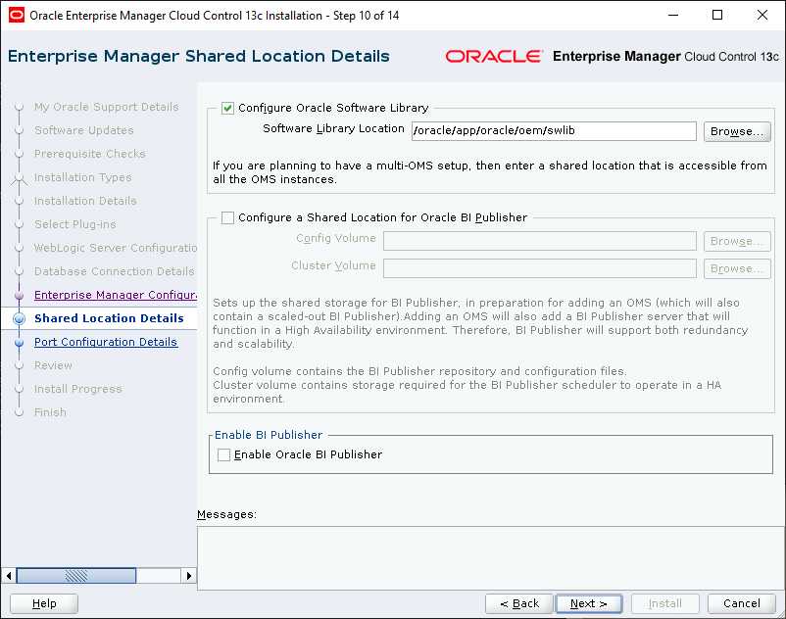Click the sidebar horizontal scrollbar thumb
The image size is (786, 619).
76,576
